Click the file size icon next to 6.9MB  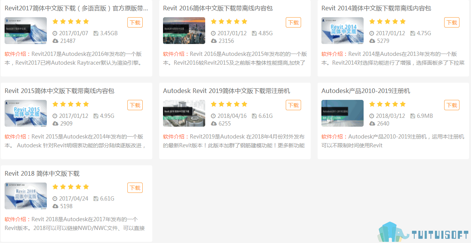click(413, 116)
